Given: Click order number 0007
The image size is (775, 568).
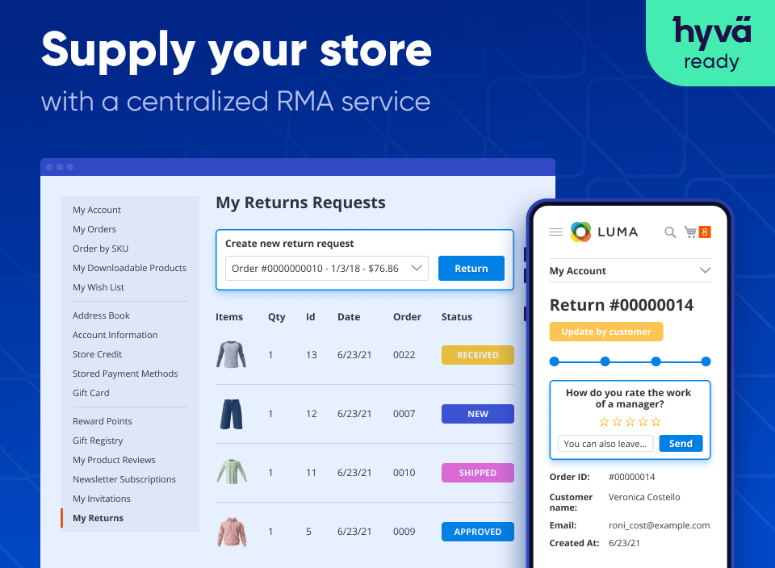Looking at the screenshot, I should [404, 414].
